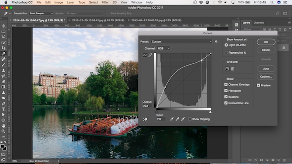Screen dimensions: 292x164
Task: Select the Quick Selection tool
Action: [3, 43]
